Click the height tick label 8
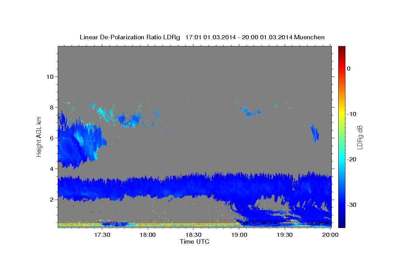 52,107
